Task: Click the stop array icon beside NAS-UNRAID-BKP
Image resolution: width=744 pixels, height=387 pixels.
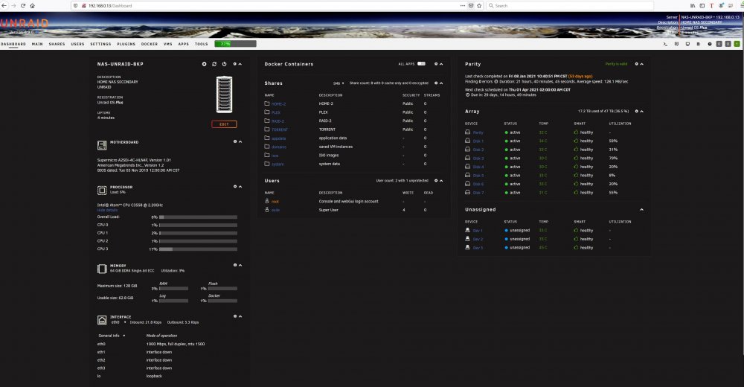Action: pos(205,64)
